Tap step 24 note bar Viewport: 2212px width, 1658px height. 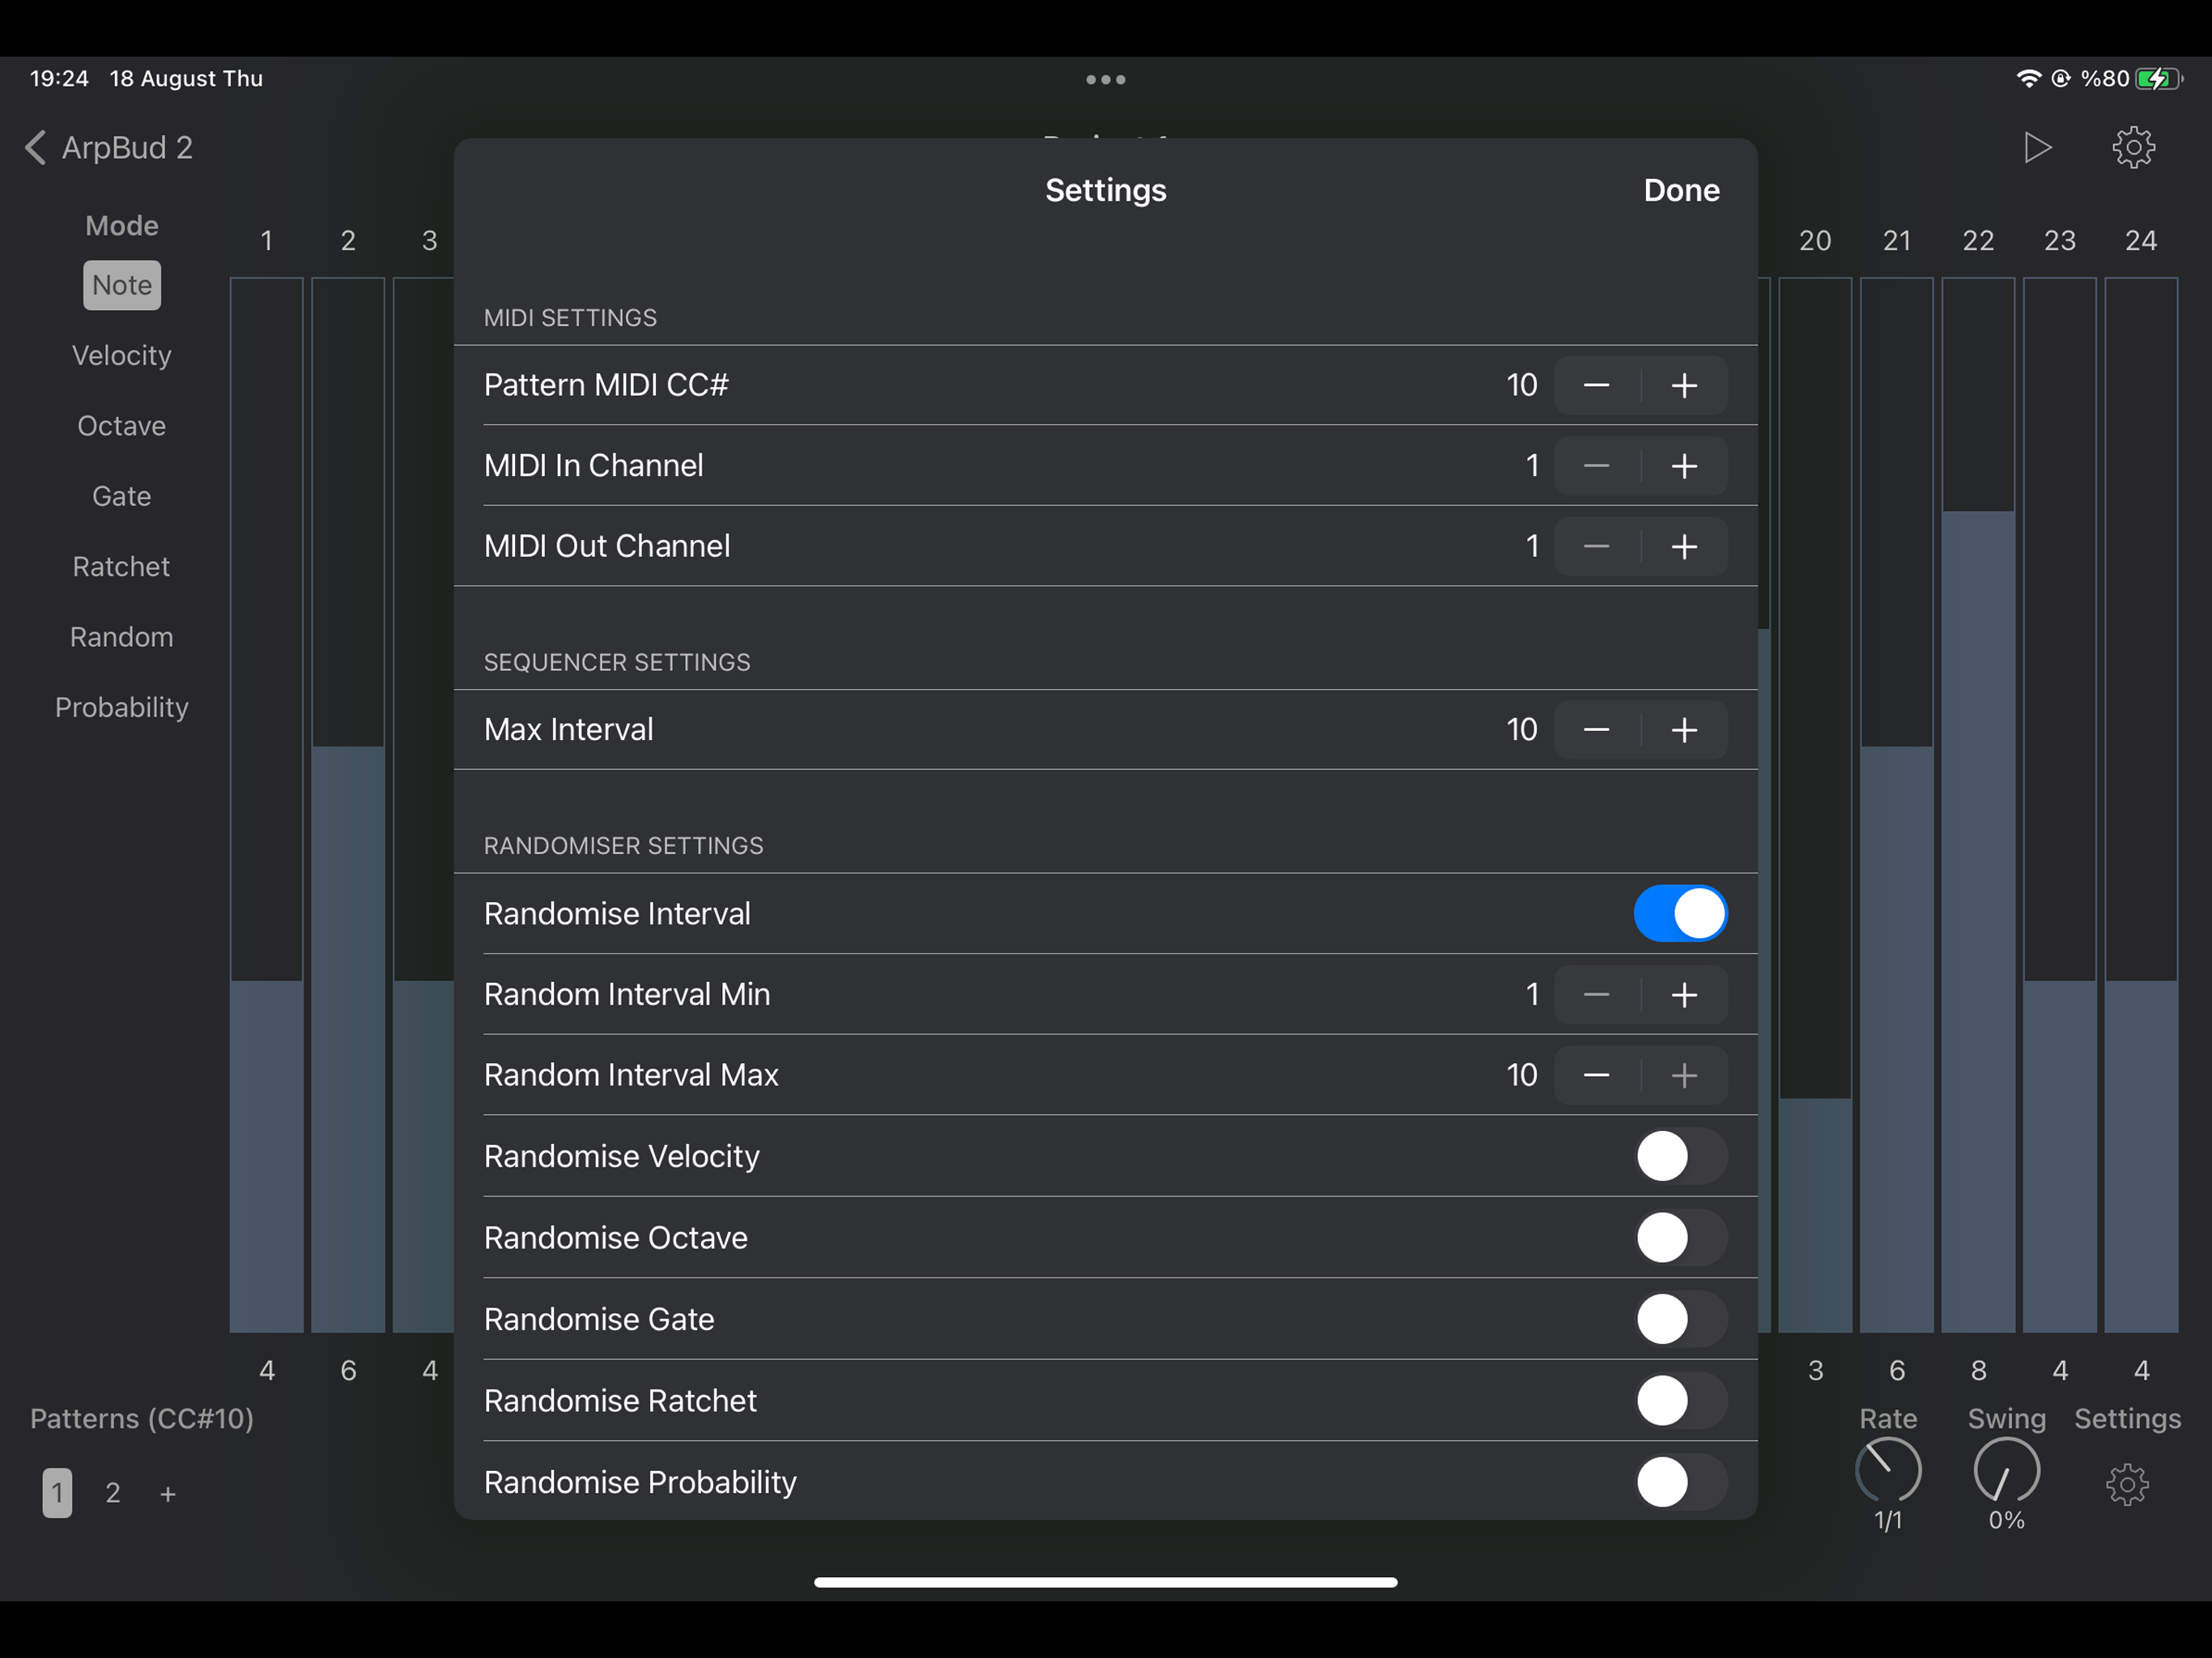(2141, 805)
